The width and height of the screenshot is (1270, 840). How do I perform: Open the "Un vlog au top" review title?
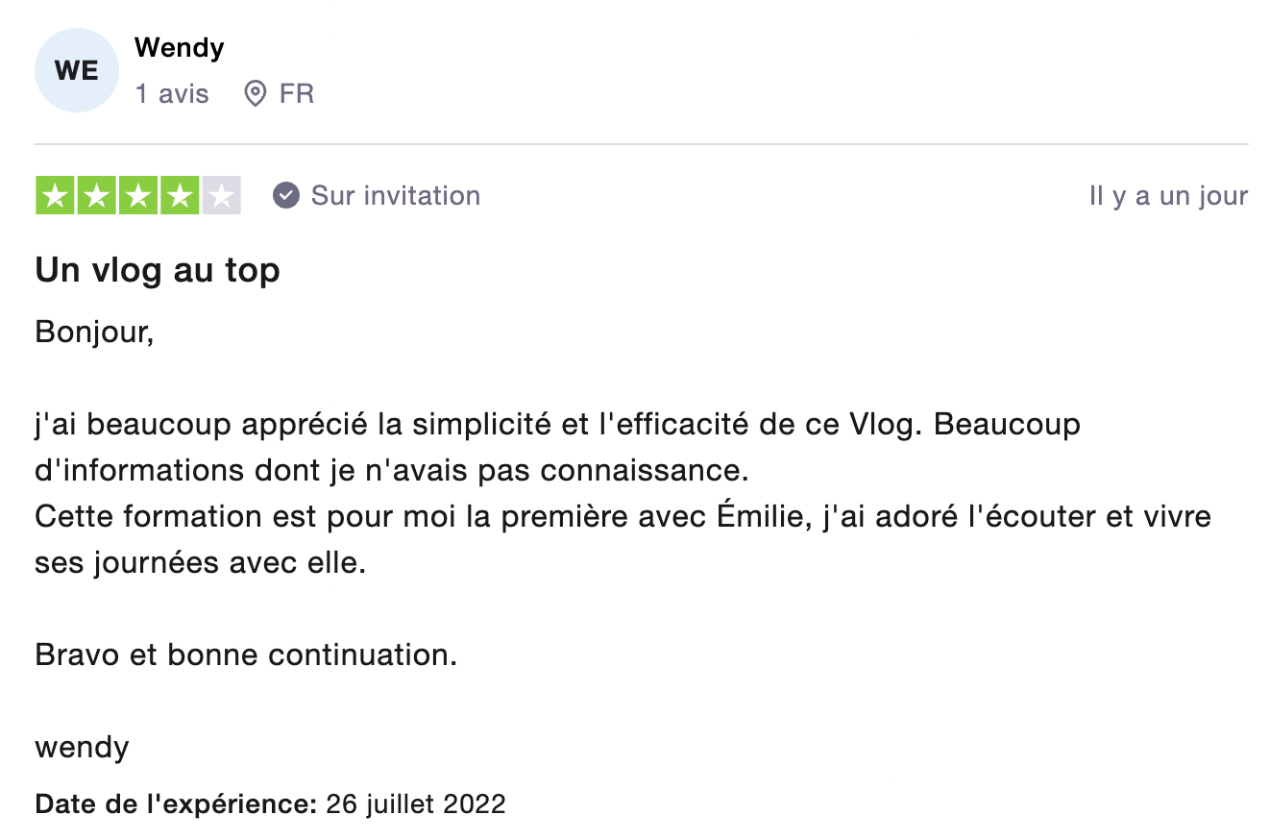coord(158,271)
